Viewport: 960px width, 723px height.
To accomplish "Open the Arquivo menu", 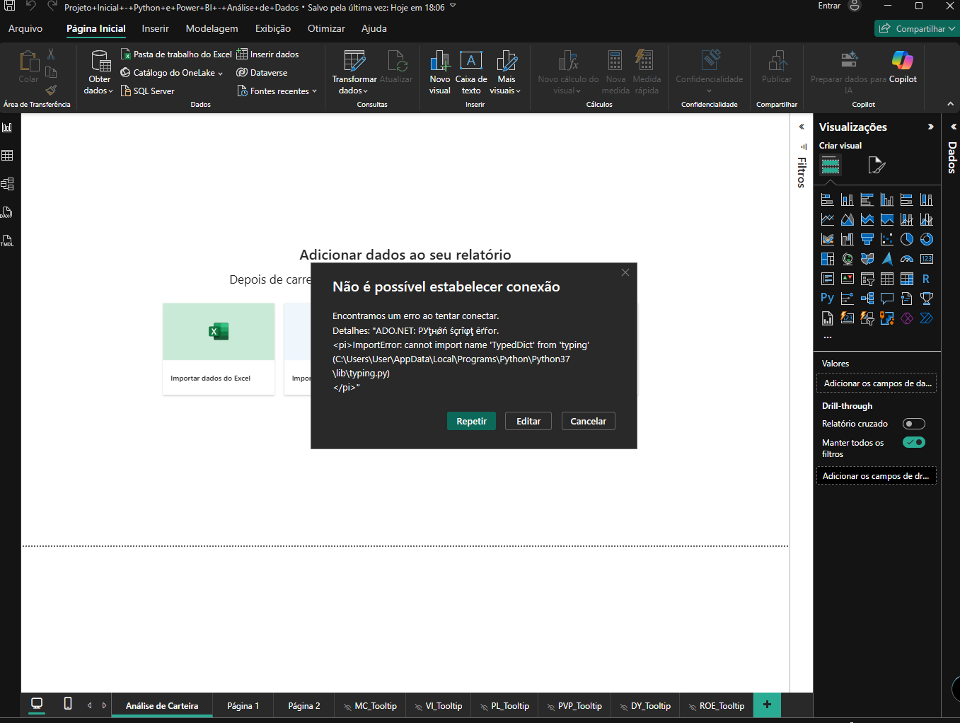I will 25,29.
